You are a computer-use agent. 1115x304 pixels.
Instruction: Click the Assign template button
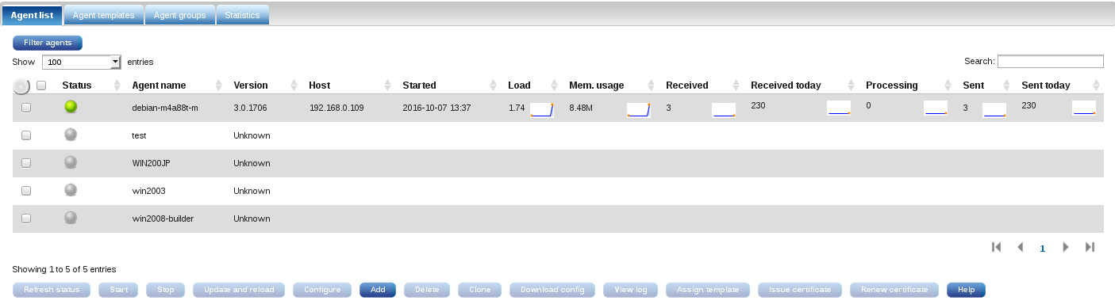point(709,290)
